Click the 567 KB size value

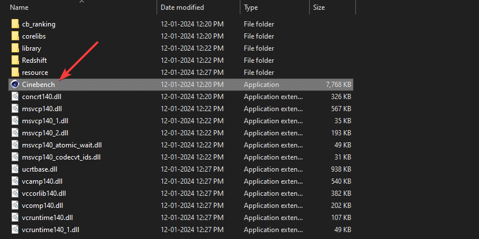tap(341, 109)
